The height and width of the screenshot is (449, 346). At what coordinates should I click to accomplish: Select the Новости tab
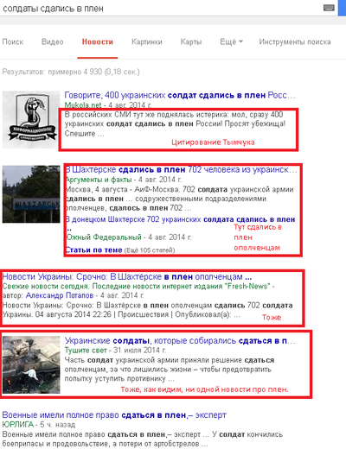pyautogui.click(x=98, y=42)
